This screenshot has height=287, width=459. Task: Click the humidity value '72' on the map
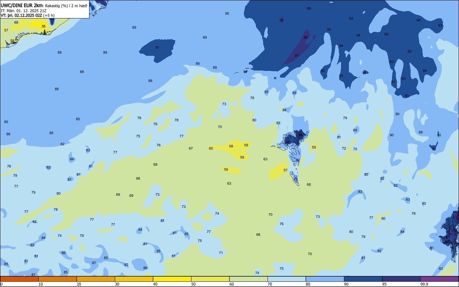coord(344,149)
